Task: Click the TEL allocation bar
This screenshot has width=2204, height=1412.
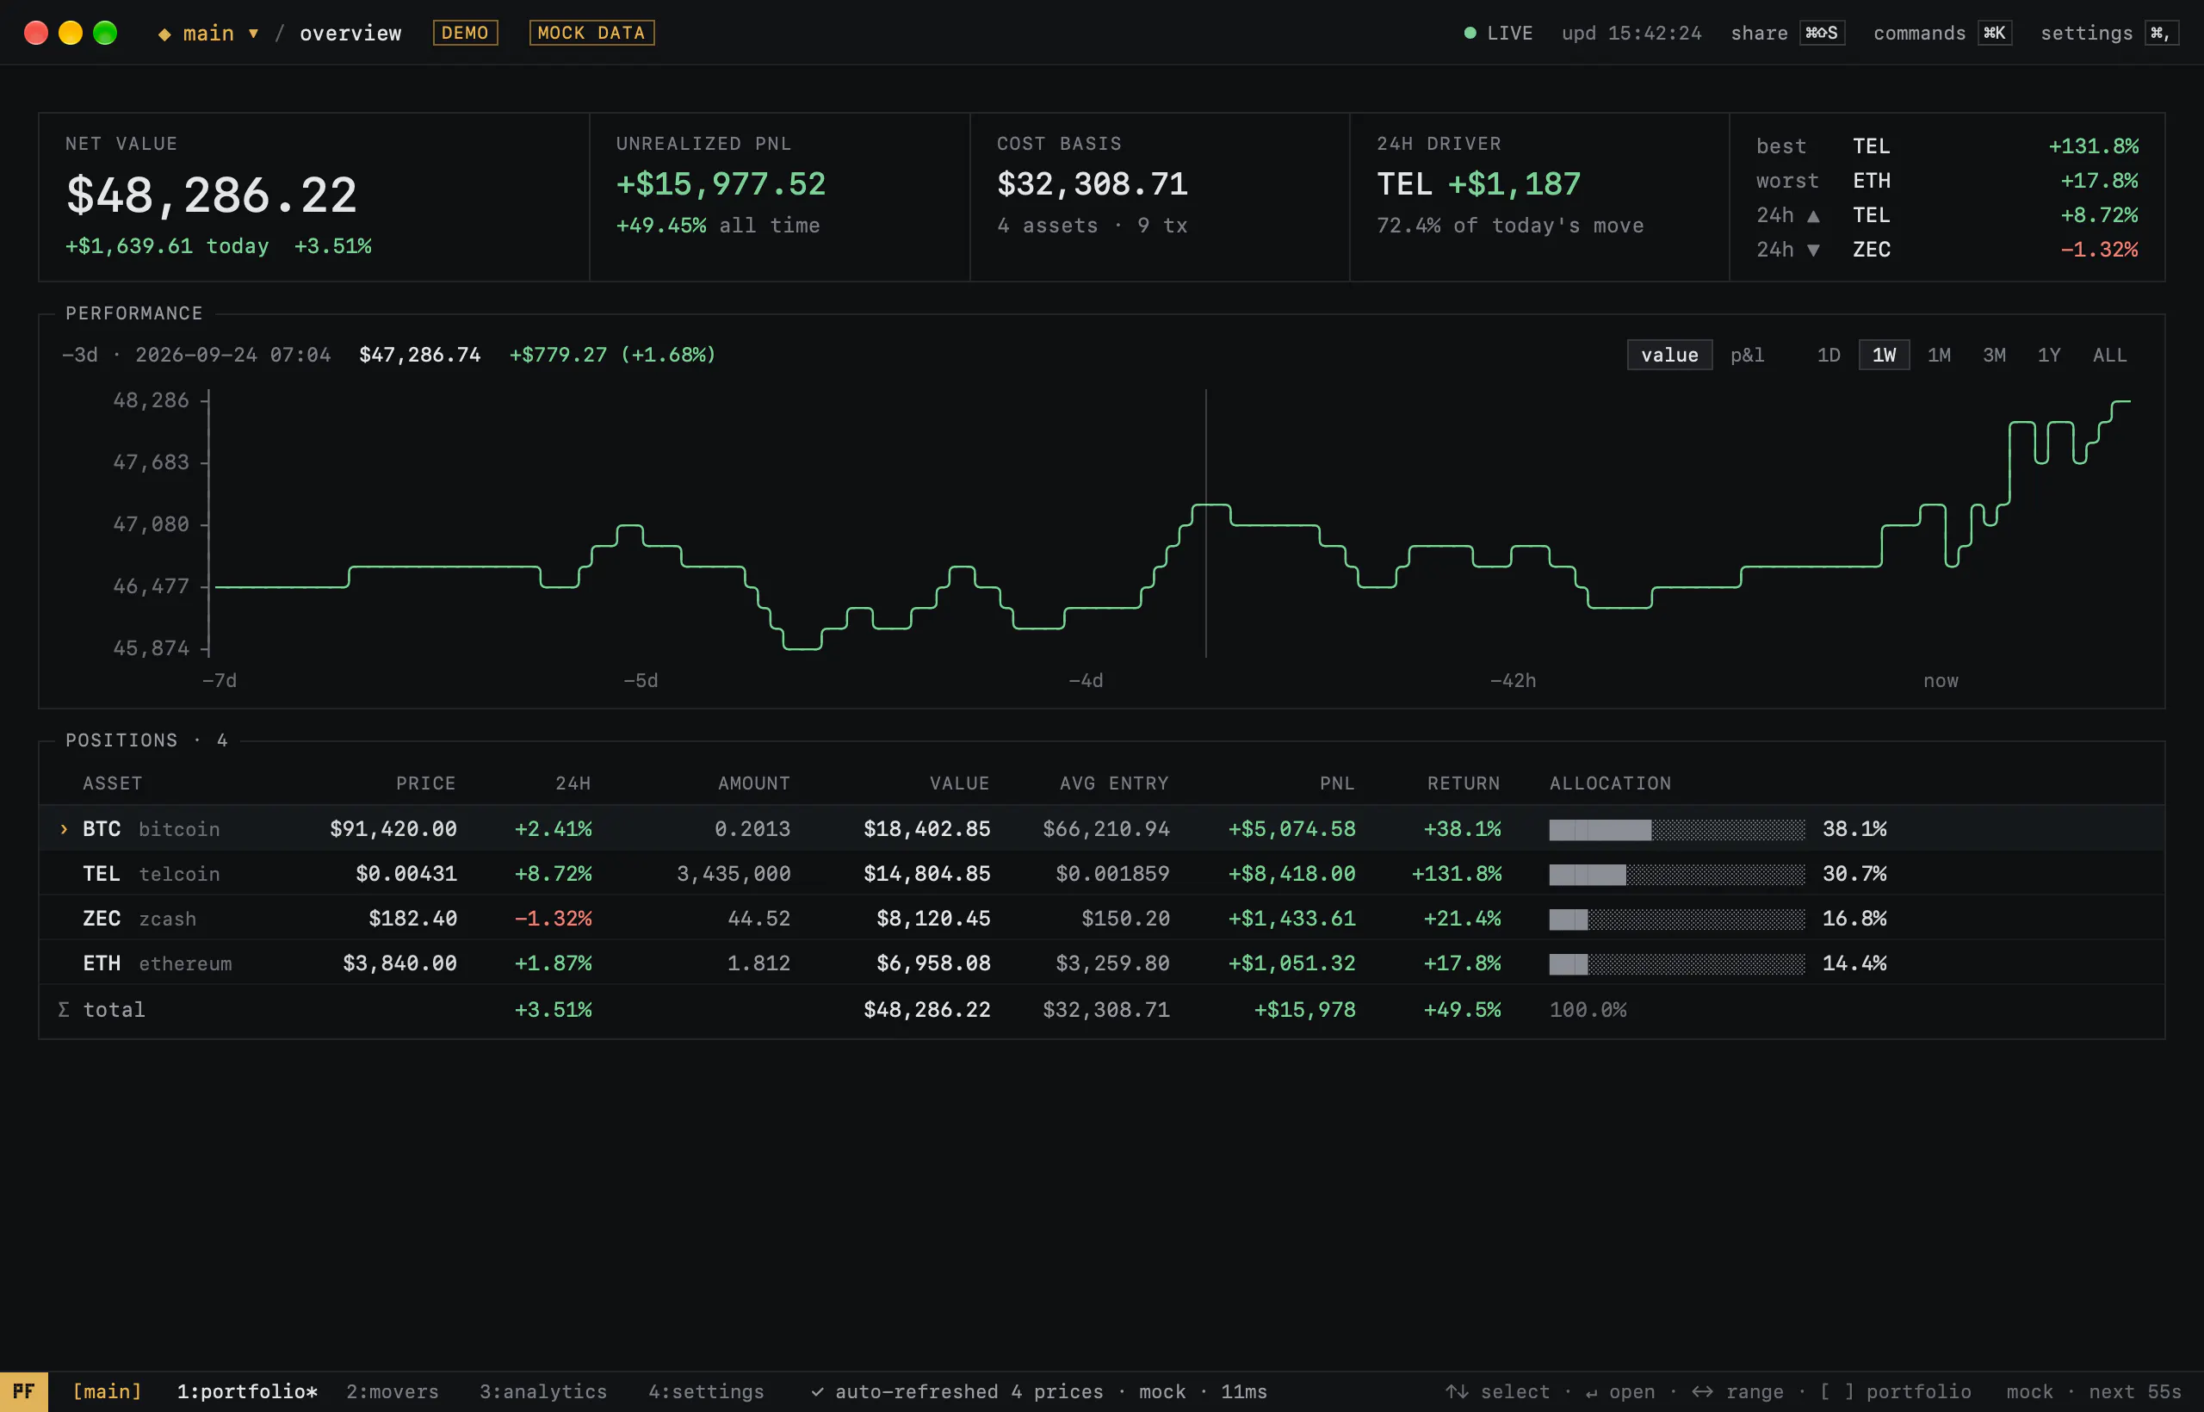Action: [x=1677, y=875]
